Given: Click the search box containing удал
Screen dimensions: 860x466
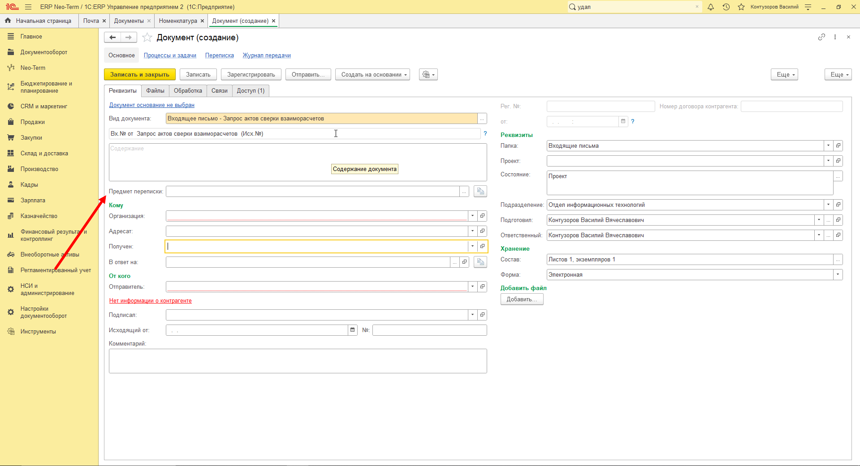Looking at the screenshot, I should click(634, 7).
